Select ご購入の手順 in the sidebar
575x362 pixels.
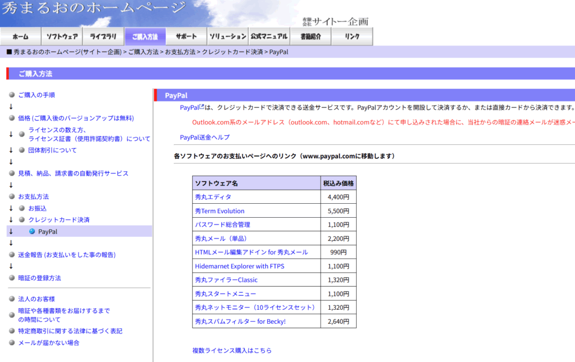(x=36, y=95)
